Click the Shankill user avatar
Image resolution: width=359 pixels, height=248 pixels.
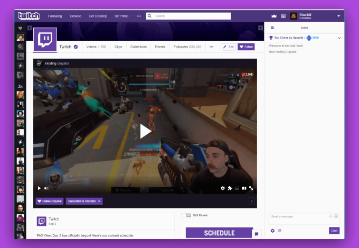click(294, 16)
